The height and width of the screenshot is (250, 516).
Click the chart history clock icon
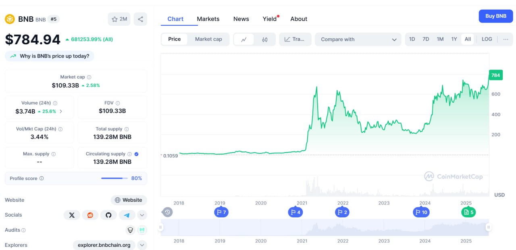(167, 212)
